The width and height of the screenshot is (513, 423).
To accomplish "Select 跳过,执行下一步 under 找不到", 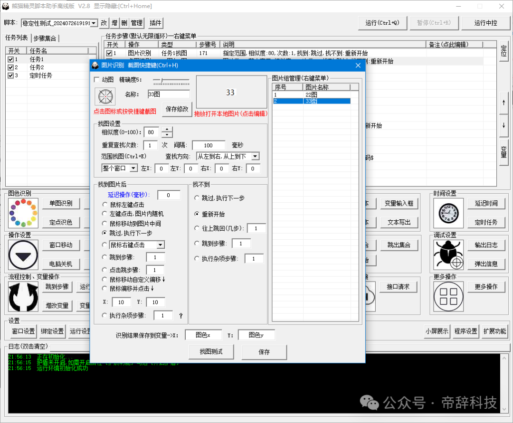I will (x=197, y=198).
